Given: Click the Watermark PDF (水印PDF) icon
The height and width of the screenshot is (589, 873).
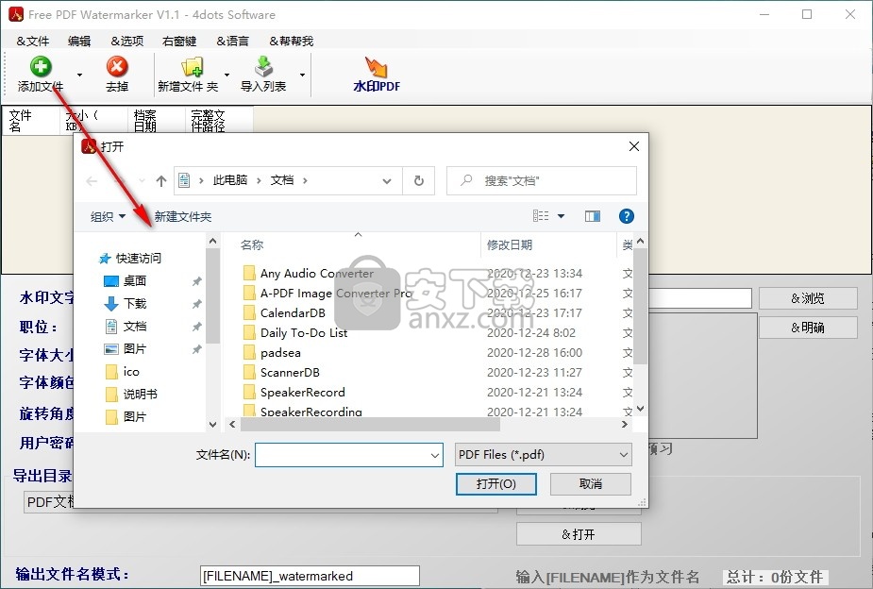Looking at the screenshot, I should pyautogui.click(x=377, y=67).
